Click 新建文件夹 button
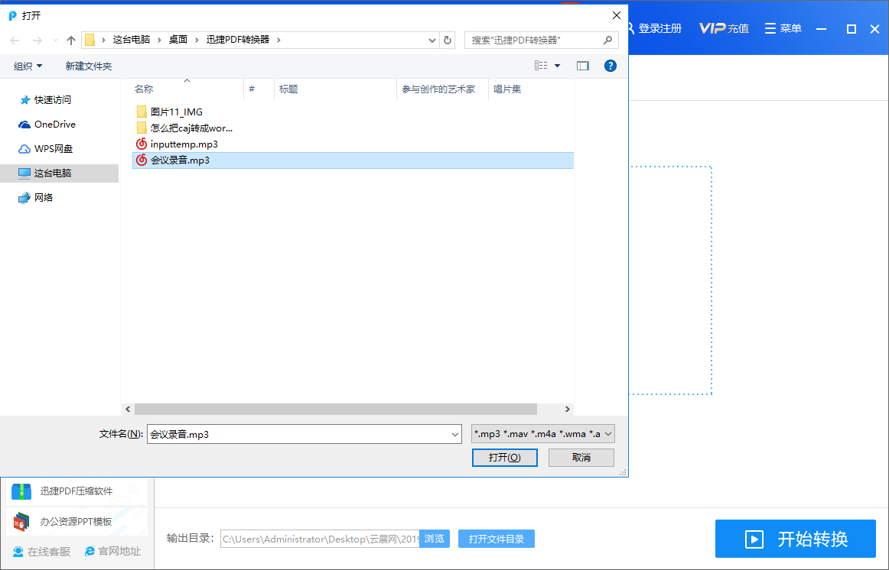Viewport: 889px width, 570px height. pos(89,66)
